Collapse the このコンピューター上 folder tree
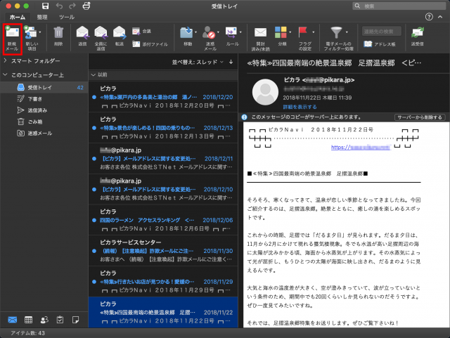Image resolution: width=450 pixels, height=338 pixels. coord(6,75)
